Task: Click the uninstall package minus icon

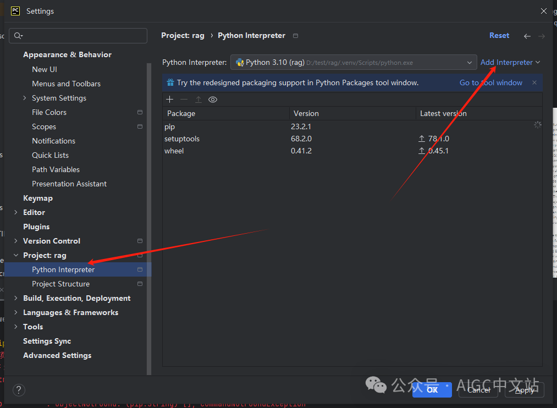Action: point(184,100)
